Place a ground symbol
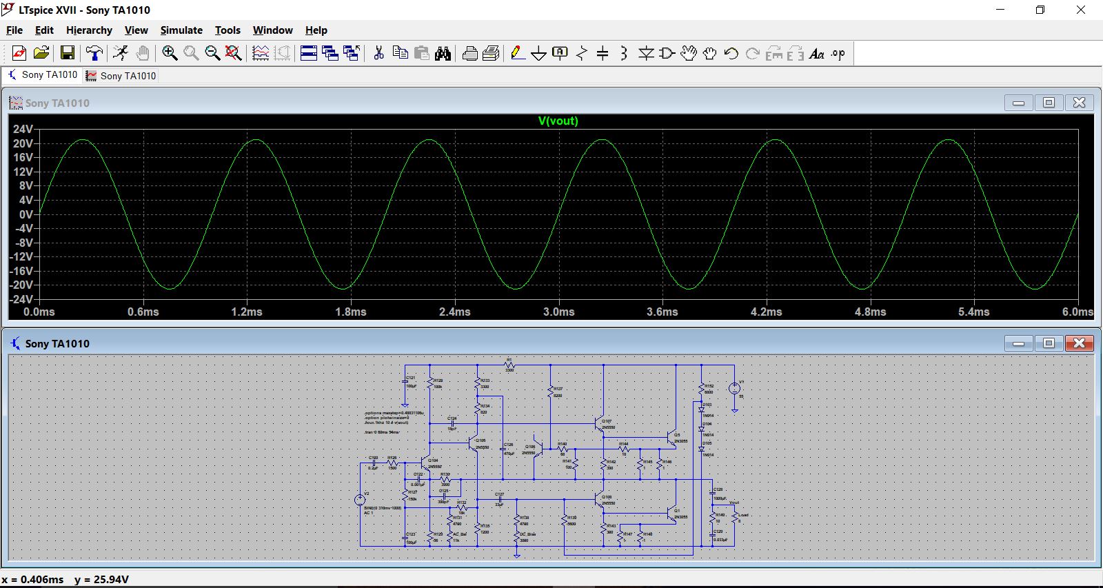This screenshot has width=1103, height=588. (x=539, y=53)
